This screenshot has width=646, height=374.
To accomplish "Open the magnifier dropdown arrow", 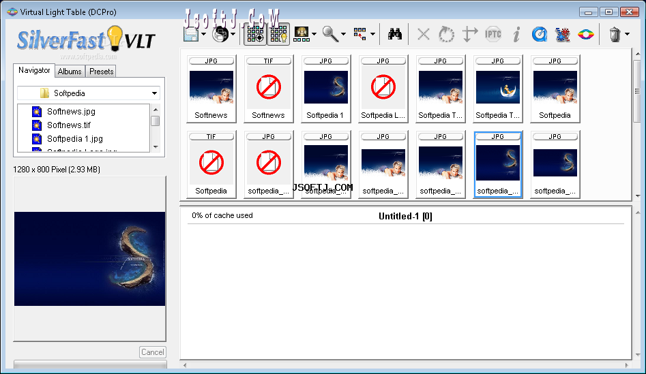I will coord(343,34).
